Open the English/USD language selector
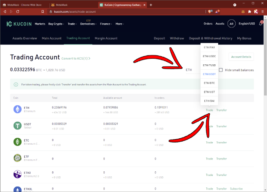 point(247,24)
